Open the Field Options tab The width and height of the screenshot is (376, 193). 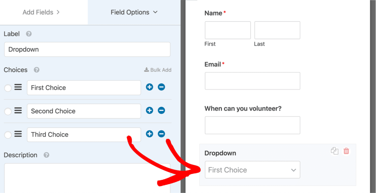click(134, 12)
